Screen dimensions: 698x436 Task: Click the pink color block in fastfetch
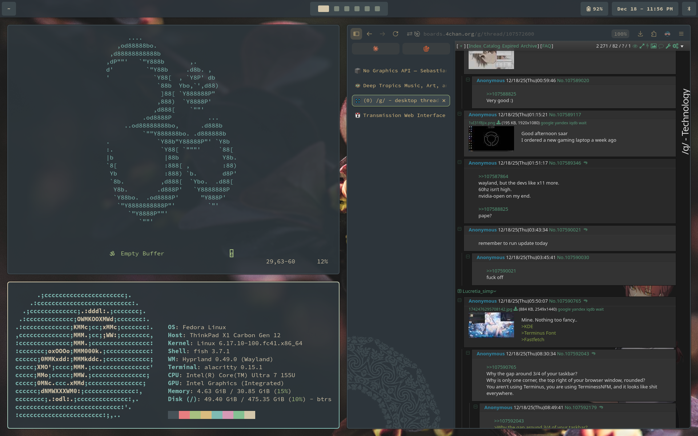tap(228, 415)
